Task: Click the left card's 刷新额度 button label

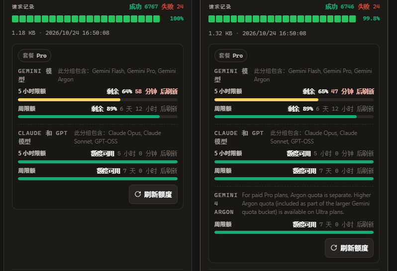Action: click(158, 194)
